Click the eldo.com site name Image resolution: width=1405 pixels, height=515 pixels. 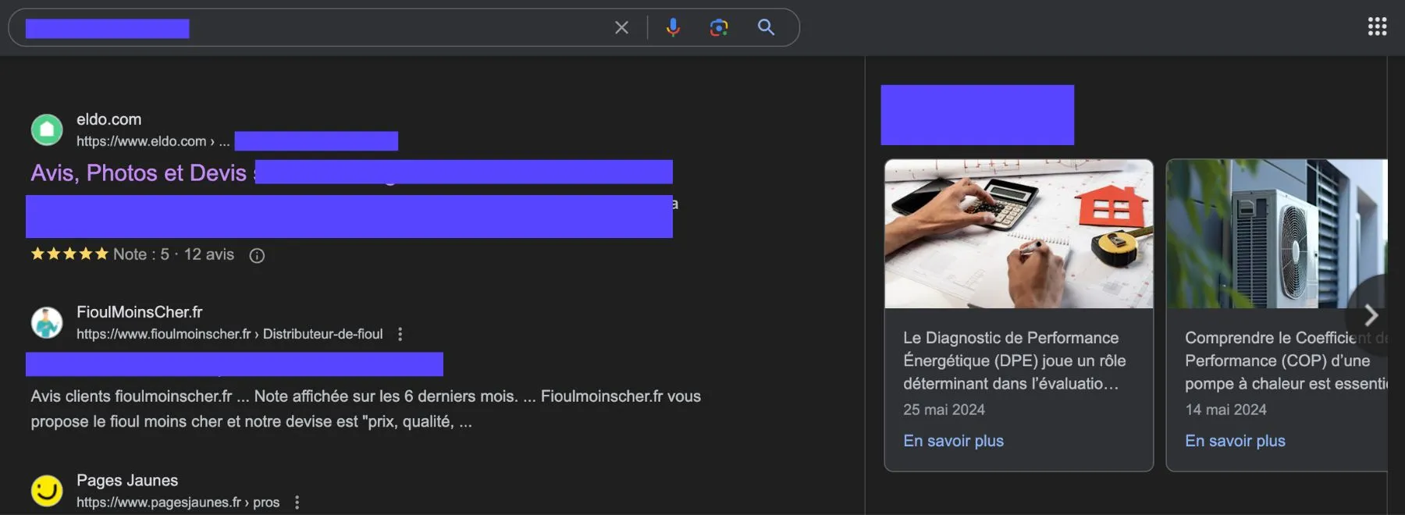109,119
